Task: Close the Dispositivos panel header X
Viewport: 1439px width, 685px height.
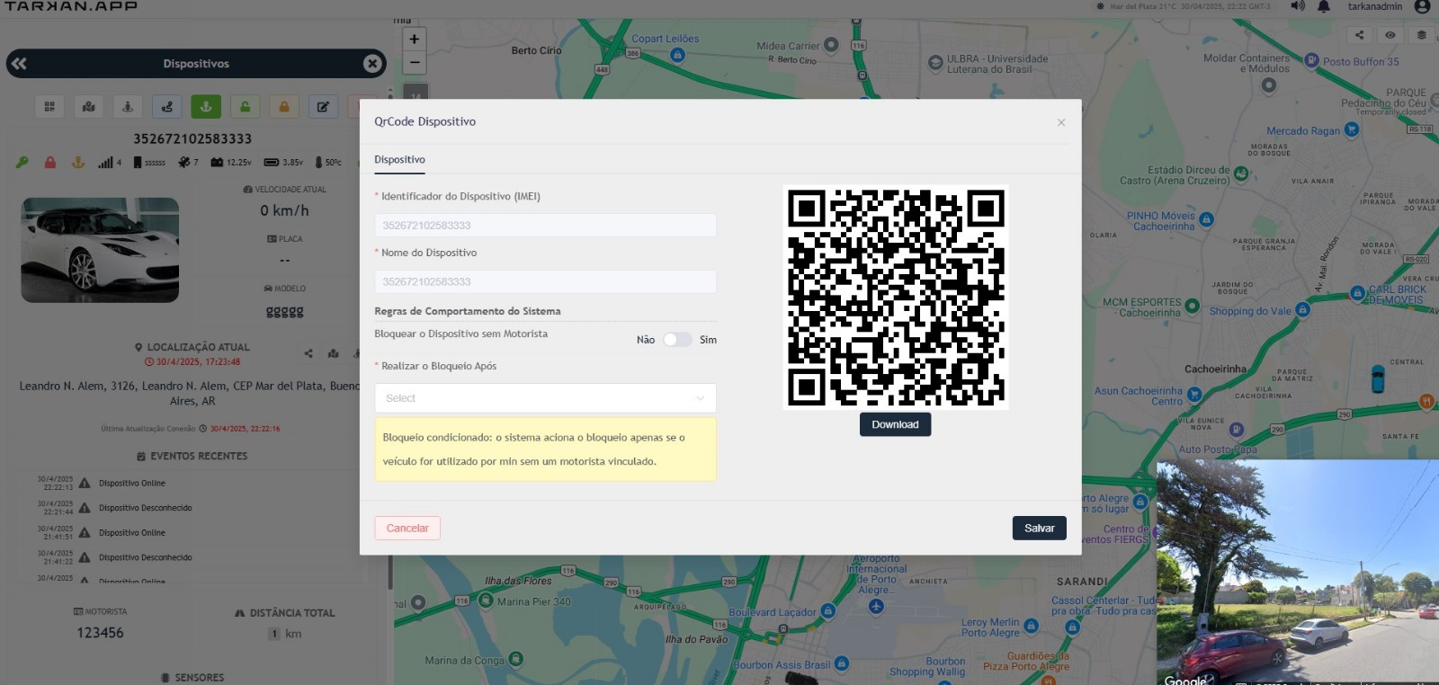Action: (x=372, y=63)
